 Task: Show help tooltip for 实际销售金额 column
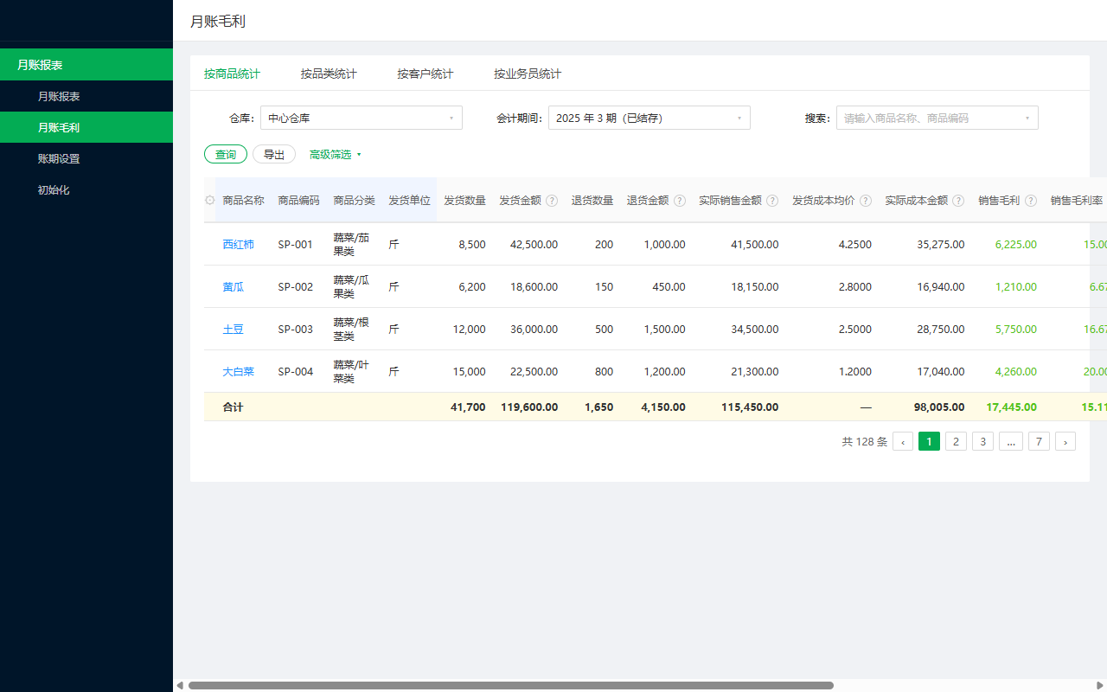(772, 201)
